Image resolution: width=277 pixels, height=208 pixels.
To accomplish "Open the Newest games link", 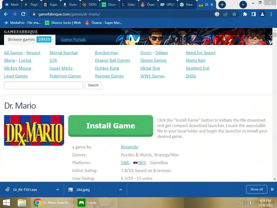I will [x=33, y=53].
